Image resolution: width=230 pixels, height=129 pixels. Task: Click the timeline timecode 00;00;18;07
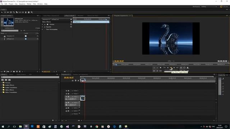pos(69,78)
